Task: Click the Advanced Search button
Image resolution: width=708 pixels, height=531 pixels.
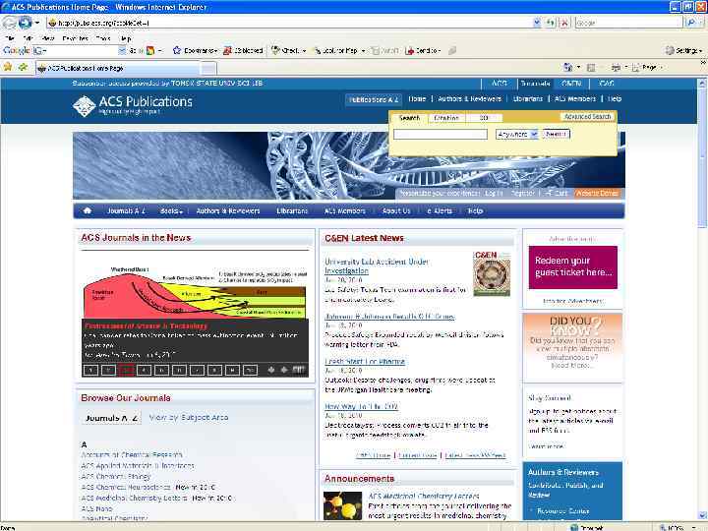Action: click(587, 116)
